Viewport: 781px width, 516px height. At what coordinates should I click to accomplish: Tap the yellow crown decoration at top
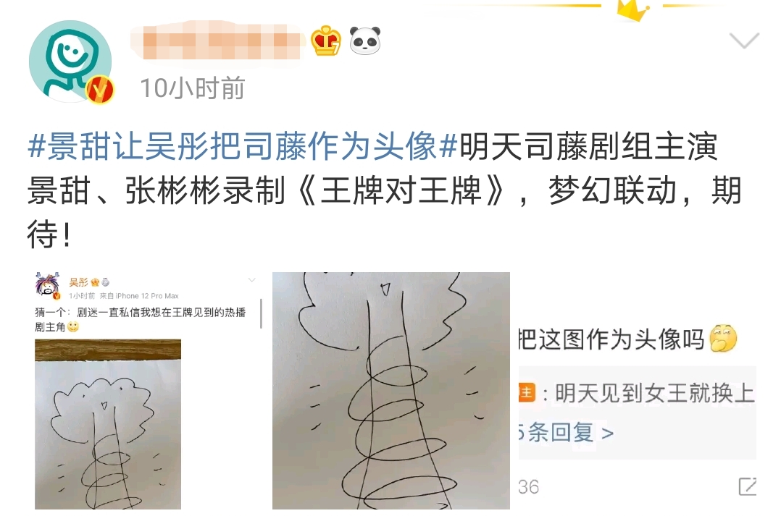(x=632, y=9)
